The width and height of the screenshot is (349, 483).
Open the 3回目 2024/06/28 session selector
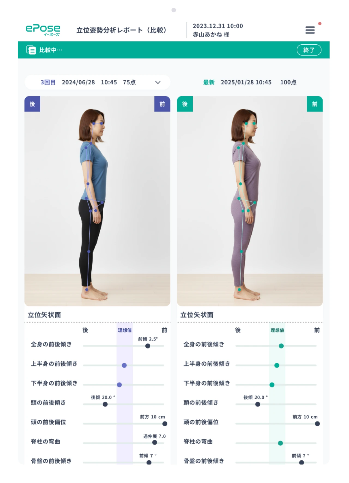97,82
